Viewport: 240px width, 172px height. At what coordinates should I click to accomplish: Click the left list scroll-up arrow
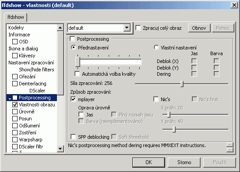tap(60, 28)
